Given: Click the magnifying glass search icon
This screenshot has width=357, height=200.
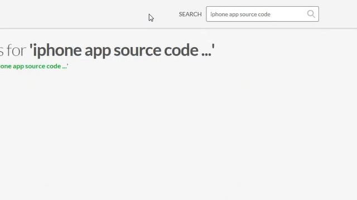Looking at the screenshot, I should (311, 14).
